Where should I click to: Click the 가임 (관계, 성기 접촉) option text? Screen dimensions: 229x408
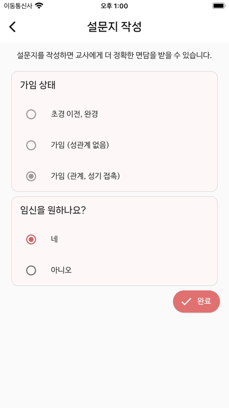tap(85, 176)
